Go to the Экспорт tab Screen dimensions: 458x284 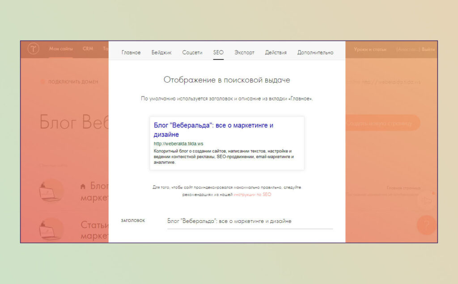pos(244,53)
